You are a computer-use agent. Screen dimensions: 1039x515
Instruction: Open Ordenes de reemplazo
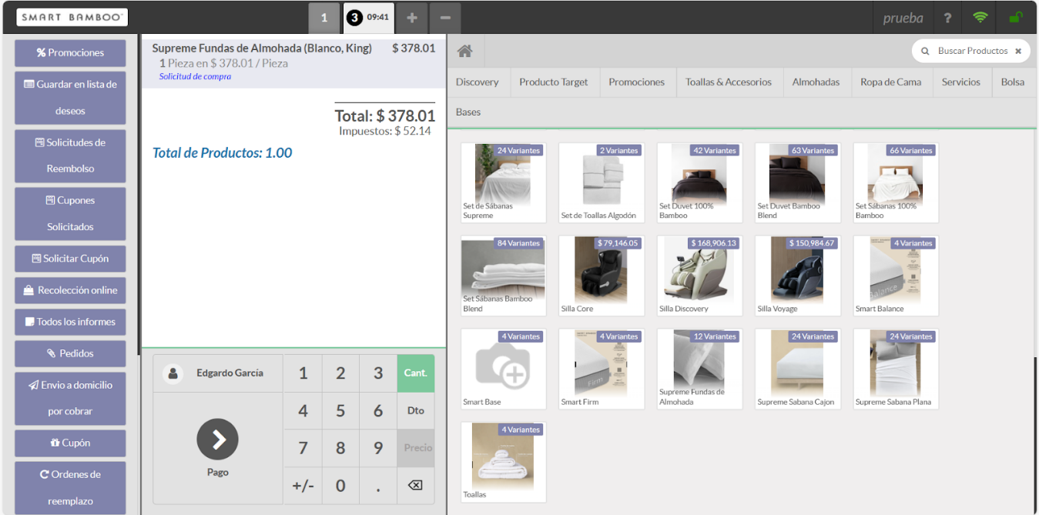[x=70, y=487]
